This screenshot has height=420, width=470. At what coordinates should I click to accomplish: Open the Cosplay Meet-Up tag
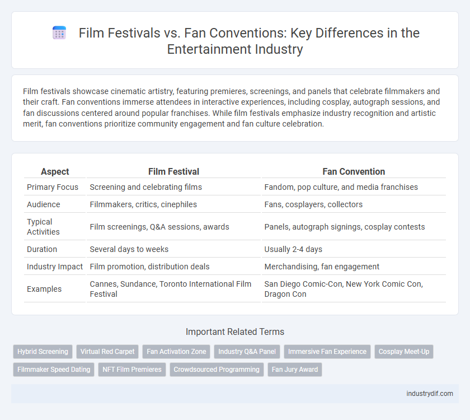point(404,352)
